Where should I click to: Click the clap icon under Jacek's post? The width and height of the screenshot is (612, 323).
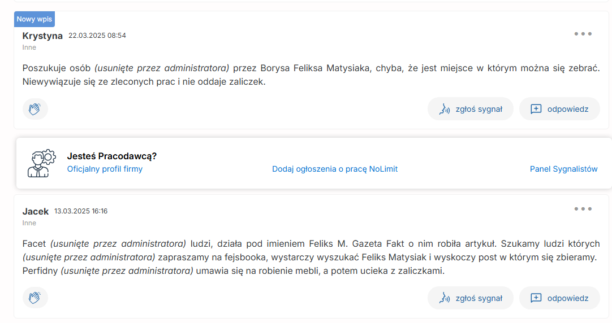35,298
